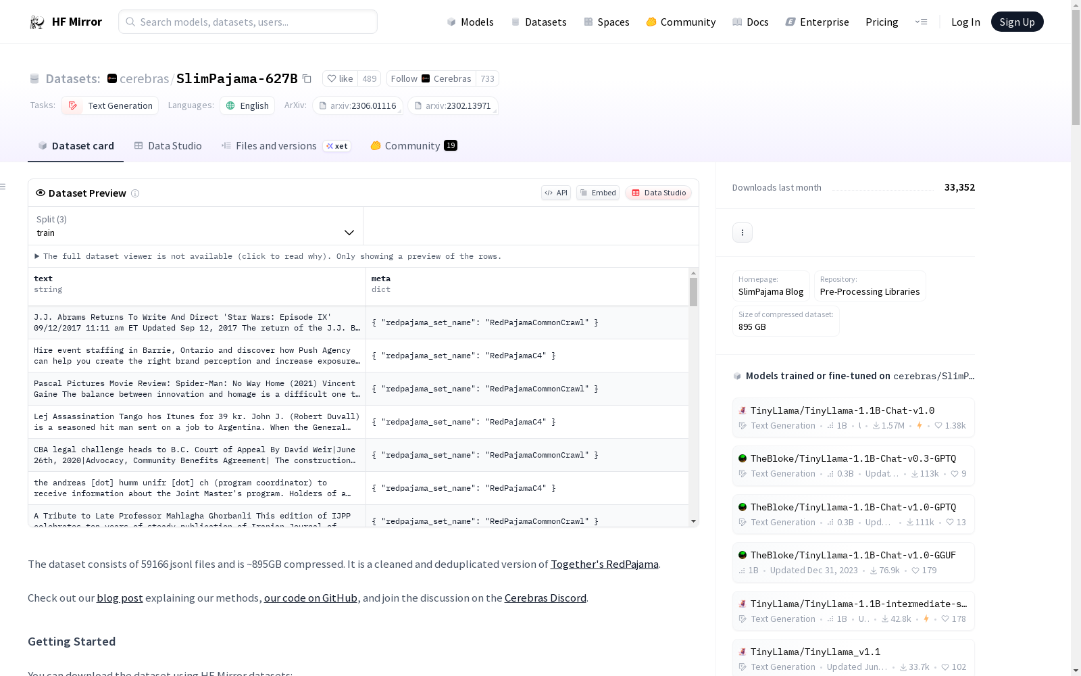The height and width of the screenshot is (676, 1081).
Task: Filter by the English language tag
Action: [247, 105]
